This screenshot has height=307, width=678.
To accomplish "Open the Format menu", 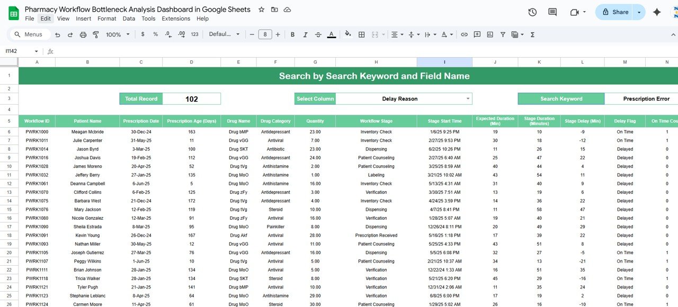I will tap(106, 19).
